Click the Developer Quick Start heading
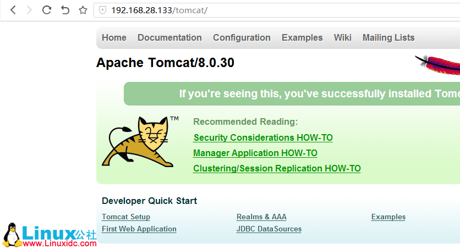 coord(149,201)
